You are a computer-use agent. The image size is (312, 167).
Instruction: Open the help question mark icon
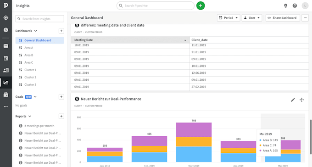pos(295,6)
